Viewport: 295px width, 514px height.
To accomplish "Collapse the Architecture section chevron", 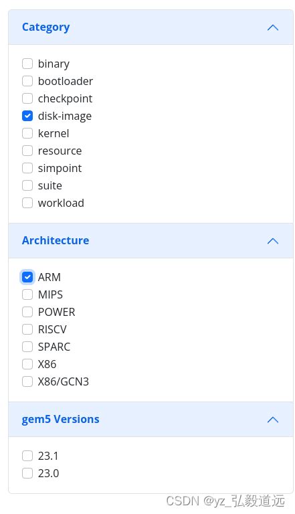I will [273, 241].
